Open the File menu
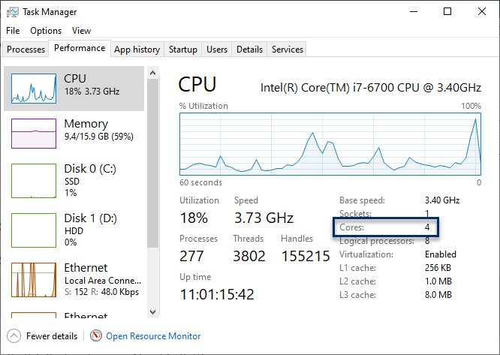 tap(13, 31)
